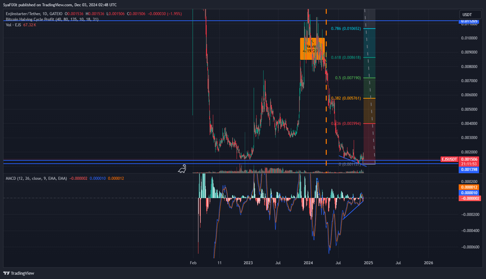
Task: Click the dinosaur icon on the chart
Action: 182,169
